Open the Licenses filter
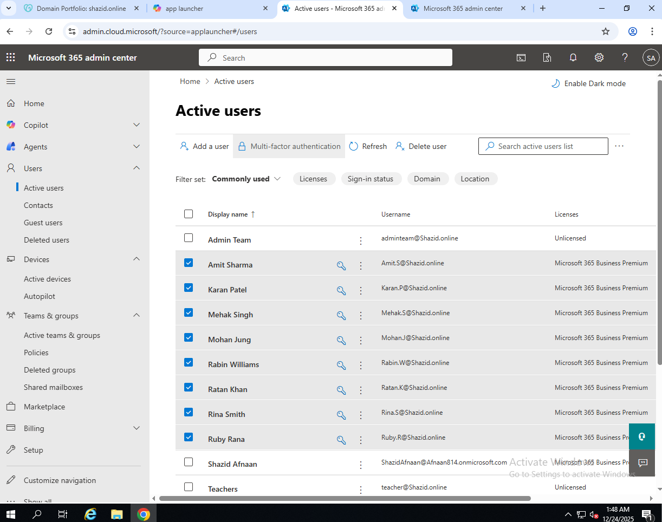 [314, 179]
